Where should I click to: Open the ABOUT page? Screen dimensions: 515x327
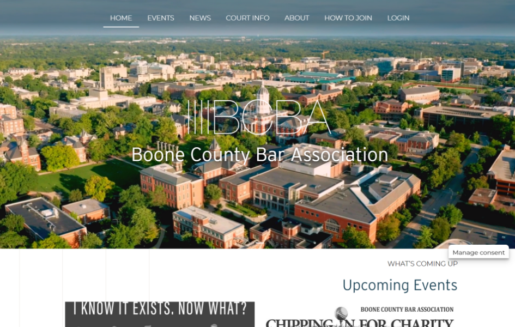296,18
